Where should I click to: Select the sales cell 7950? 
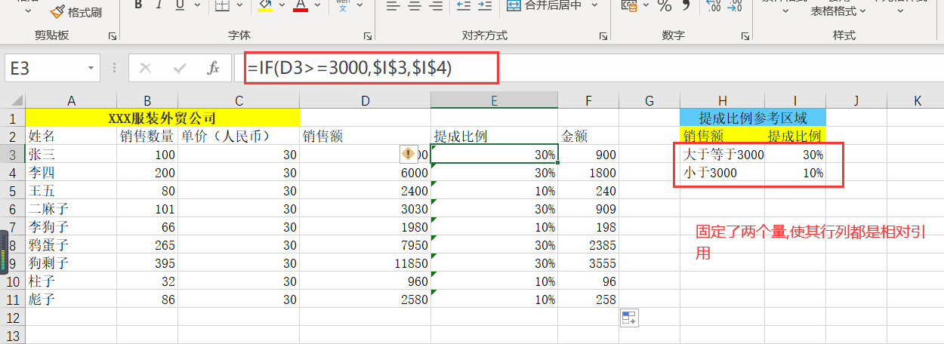366,244
